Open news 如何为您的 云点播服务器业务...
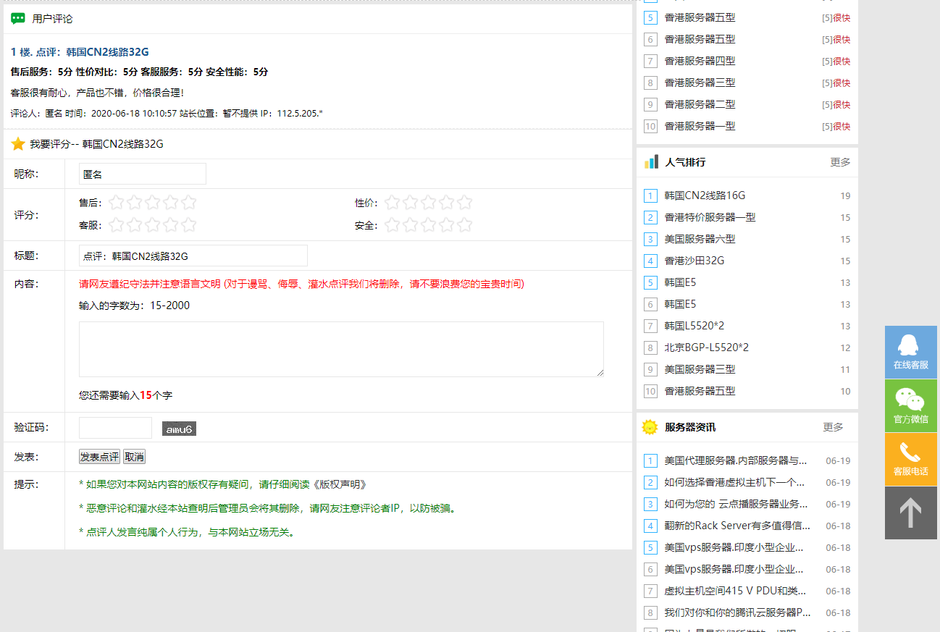Image resolution: width=940 pixels, height=632 pixels. click(736, 504)
